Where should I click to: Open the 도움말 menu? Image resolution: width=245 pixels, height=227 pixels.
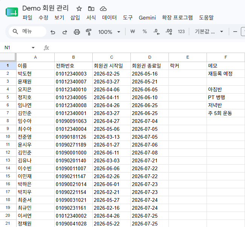pyautogui.click(x=206, y=17)
